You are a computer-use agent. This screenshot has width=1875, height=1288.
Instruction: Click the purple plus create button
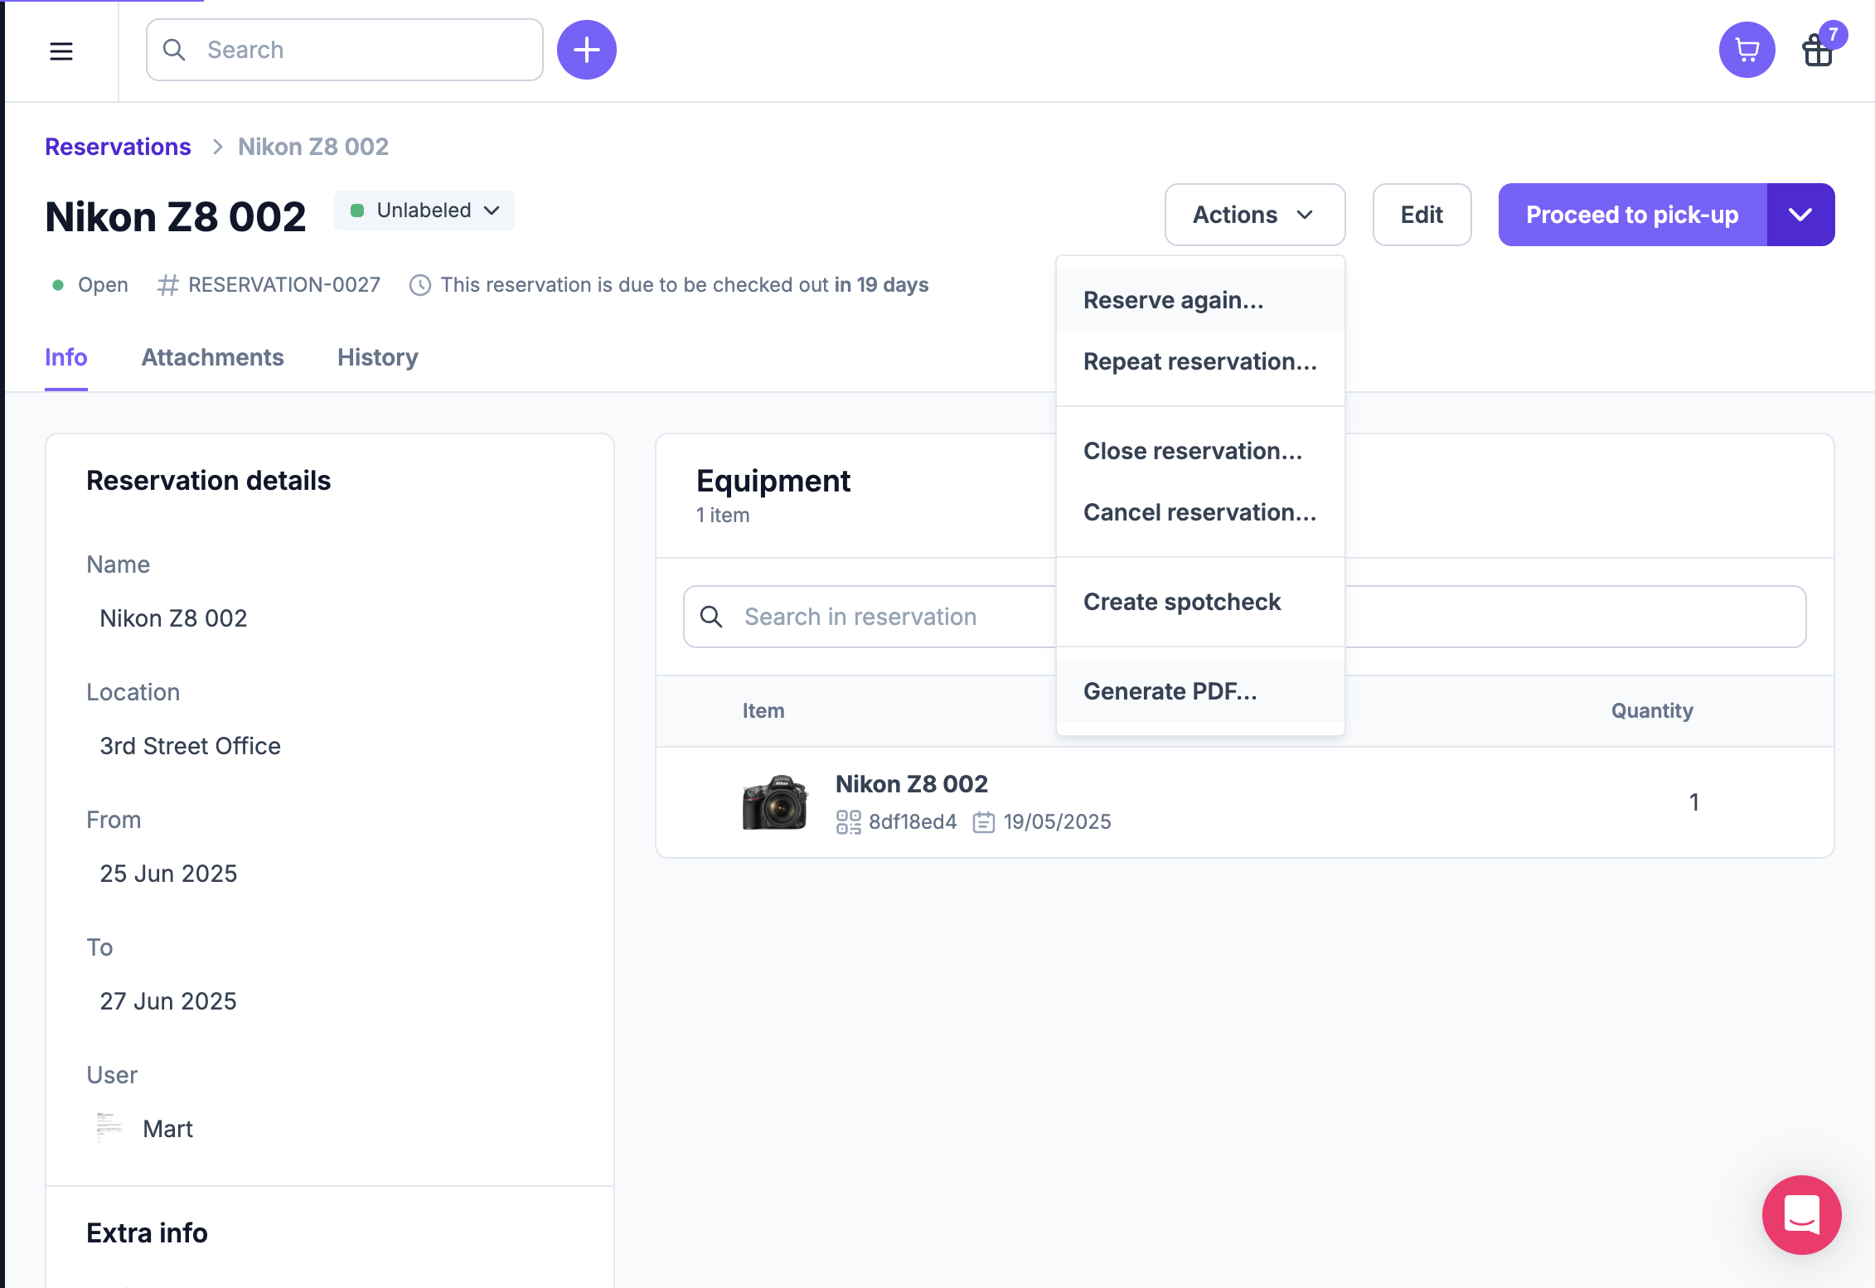[x=587, y=50]
